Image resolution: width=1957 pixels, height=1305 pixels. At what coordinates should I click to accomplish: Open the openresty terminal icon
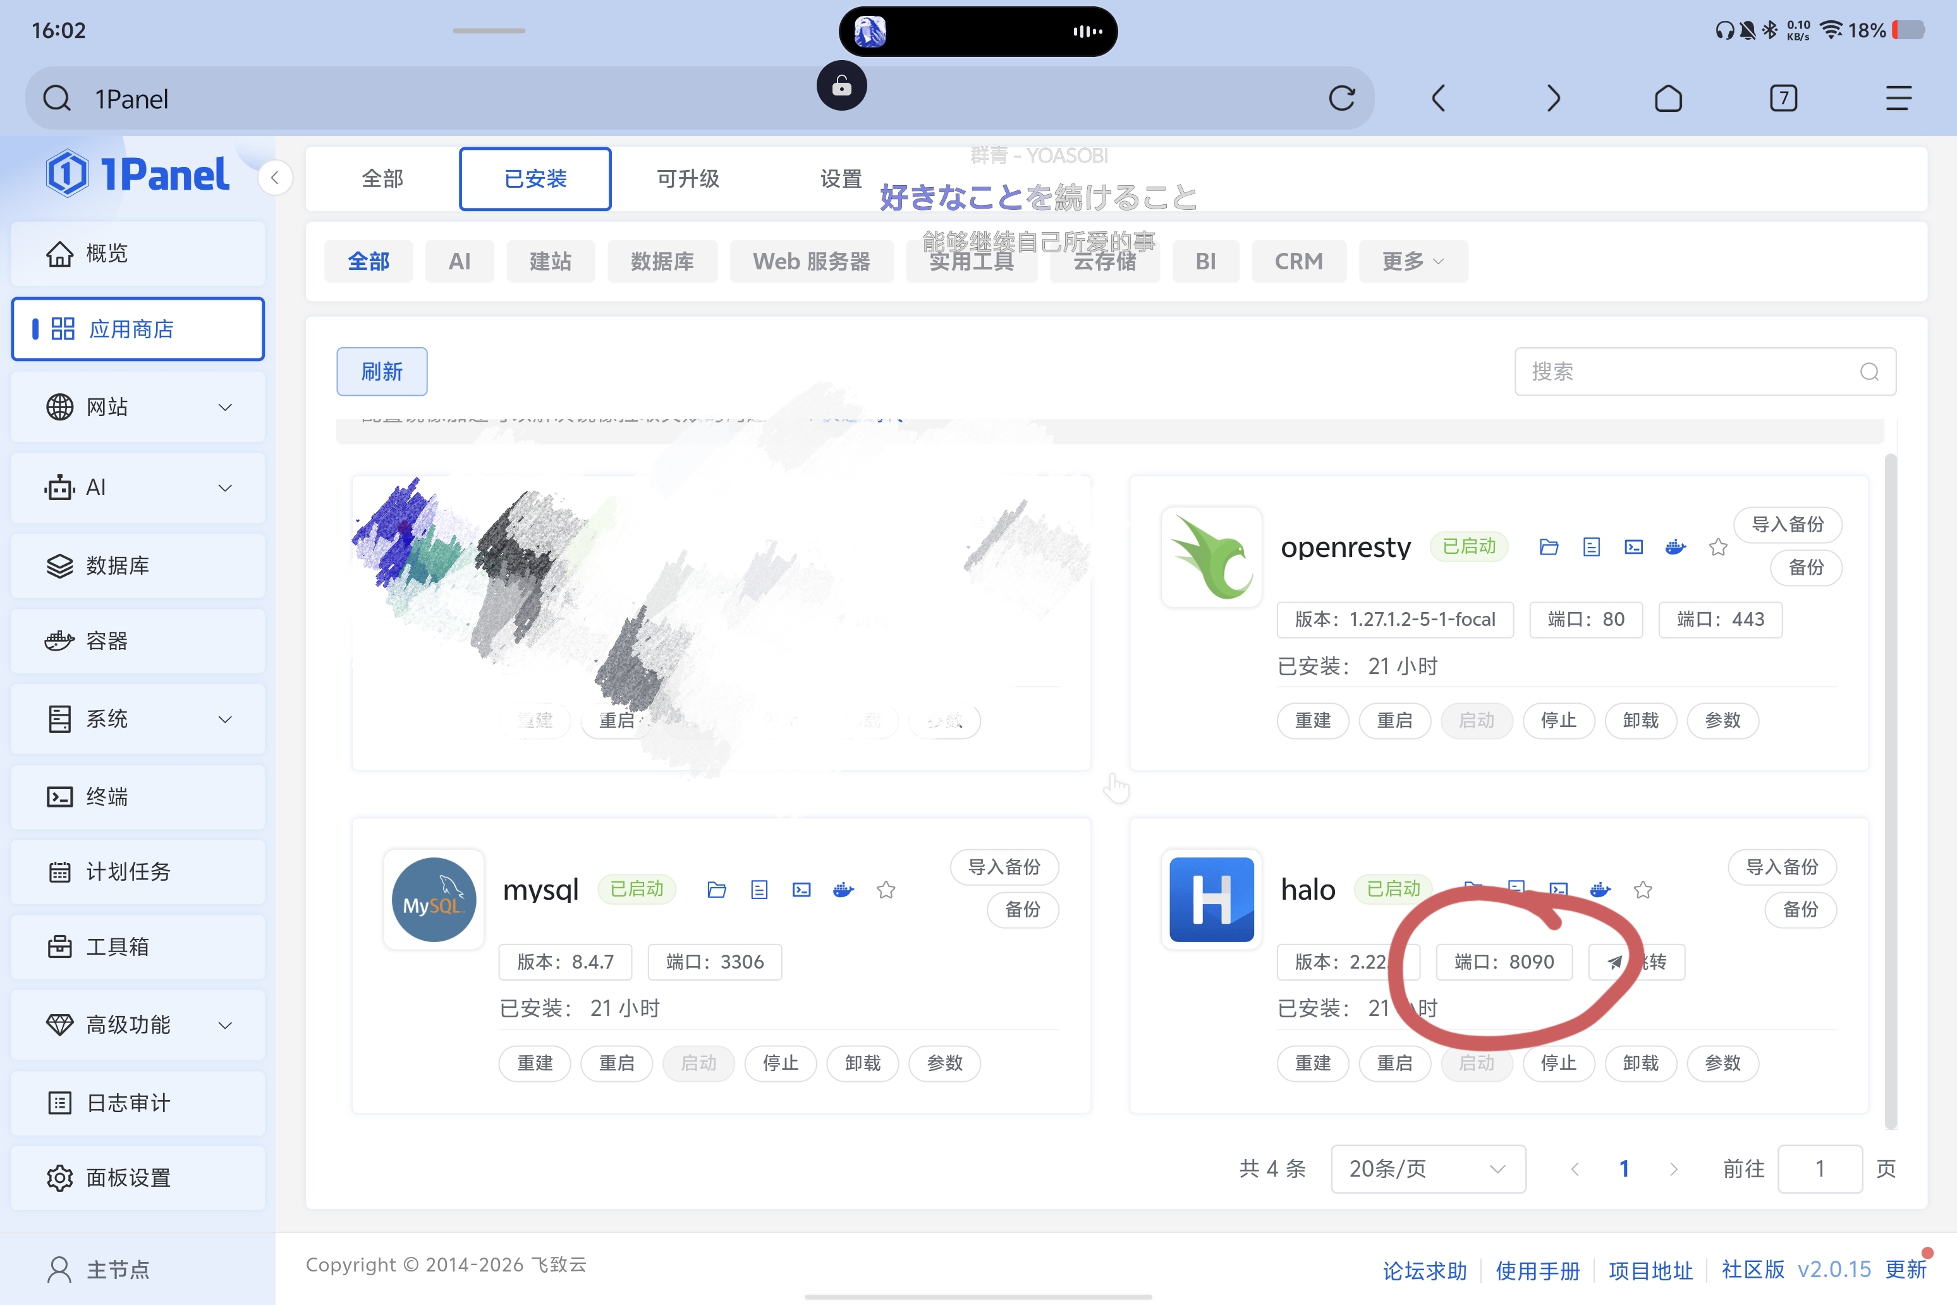pos(1633,547)
